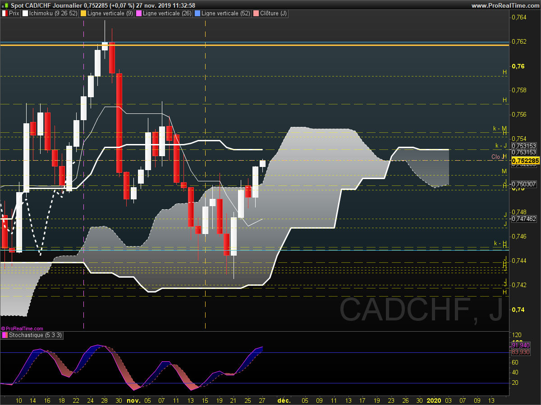Click the candlestick chart icon beside the title
The width and height of the screenshot is (541, 405).
tap(5, 5)
